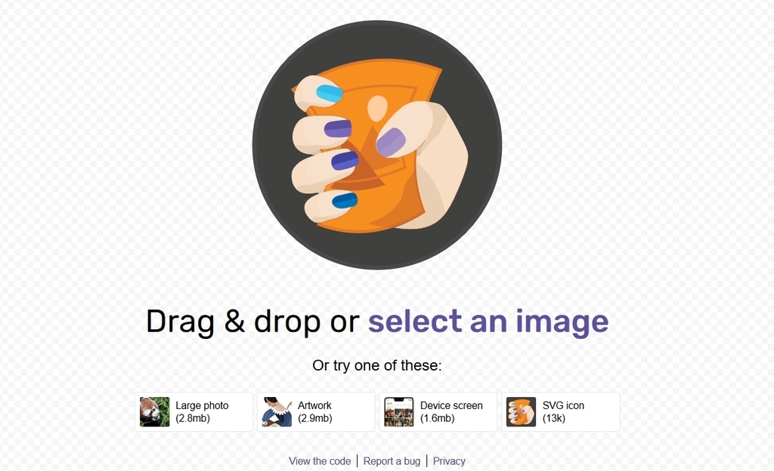Pick the SVG icon (13k) sample
Viewport: 774px width, 471px height.
(x=561, y=412)
